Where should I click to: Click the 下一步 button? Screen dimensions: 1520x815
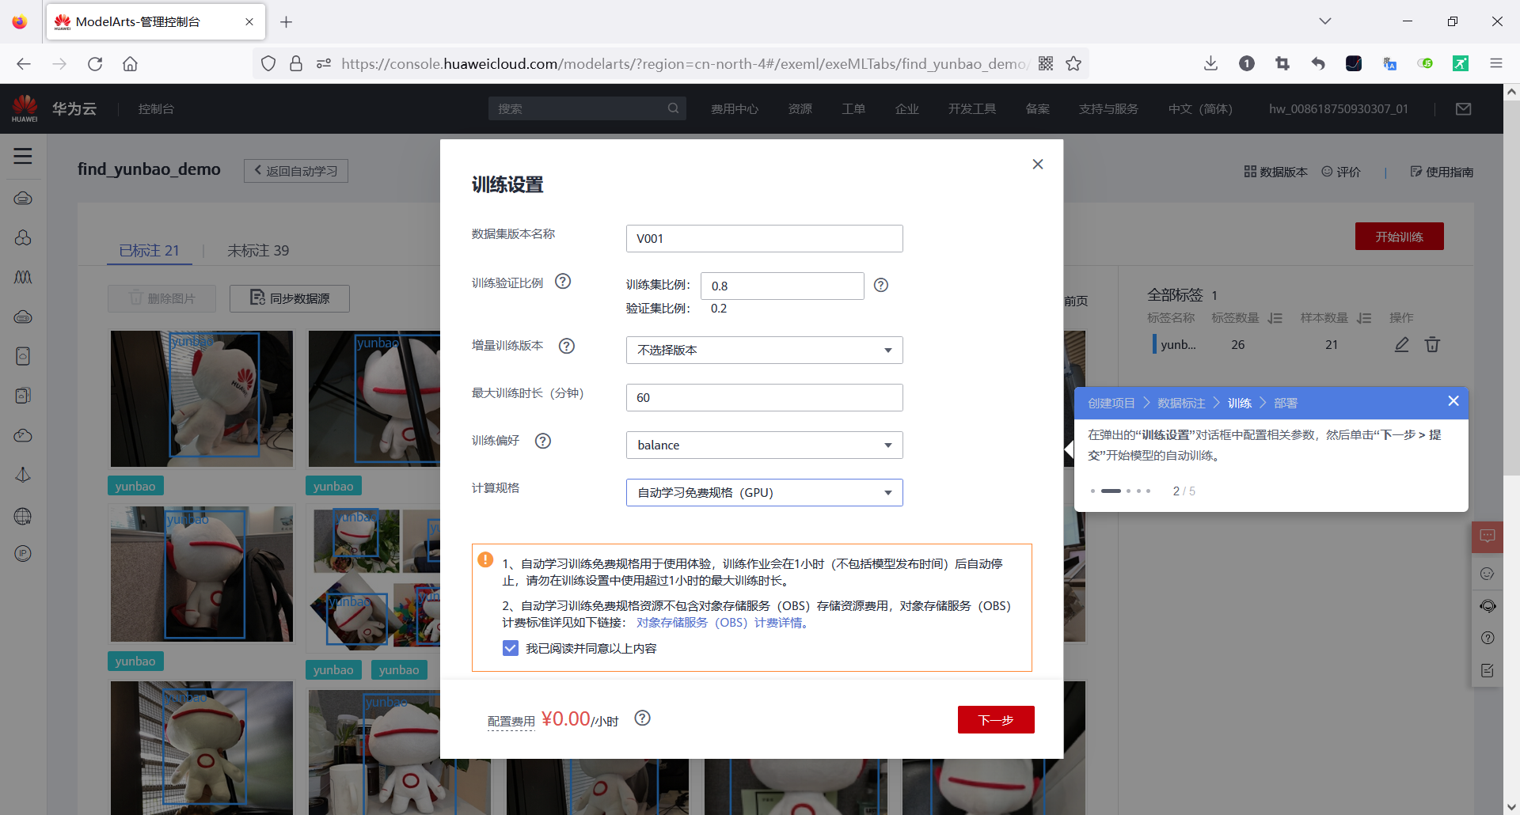point(995,719)
